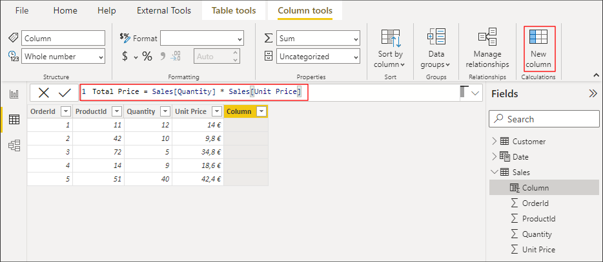
Task: Open Quantity column header filter dropdown
Action: click(166, 111)
